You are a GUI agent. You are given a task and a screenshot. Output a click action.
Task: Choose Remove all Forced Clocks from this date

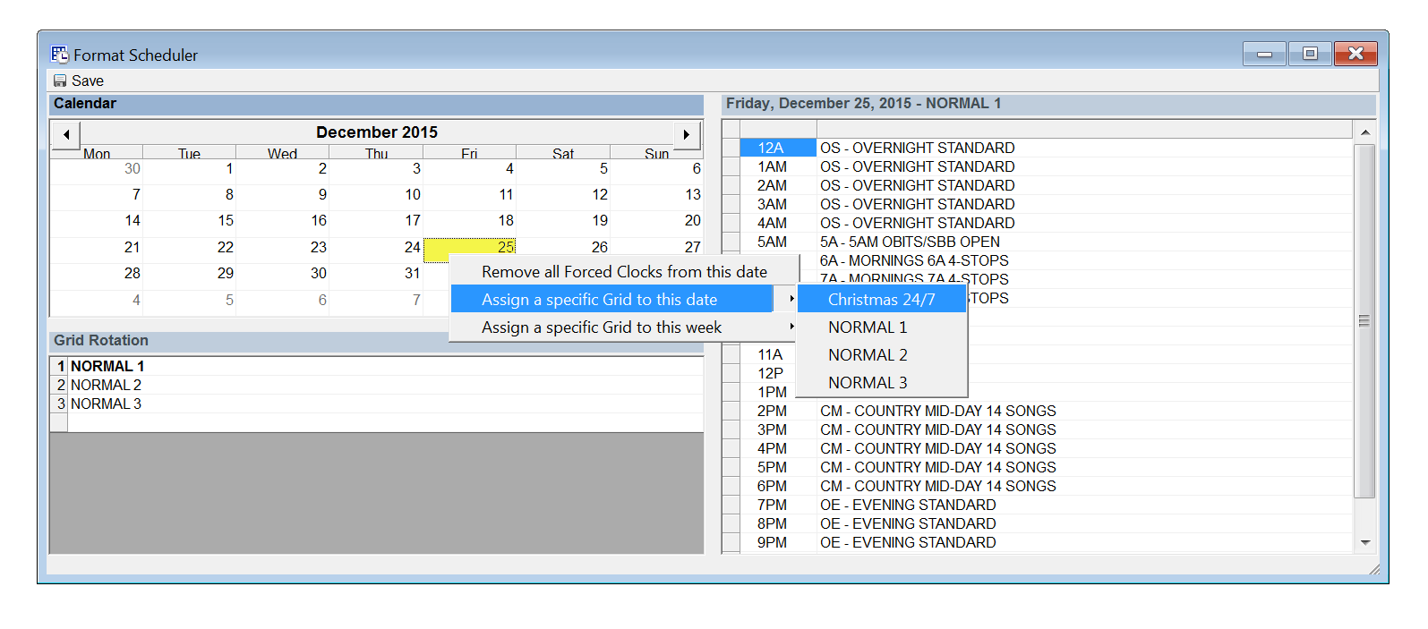coord(623,272)
